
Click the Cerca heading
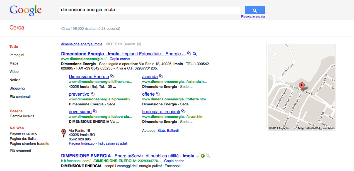click(17, 28)
